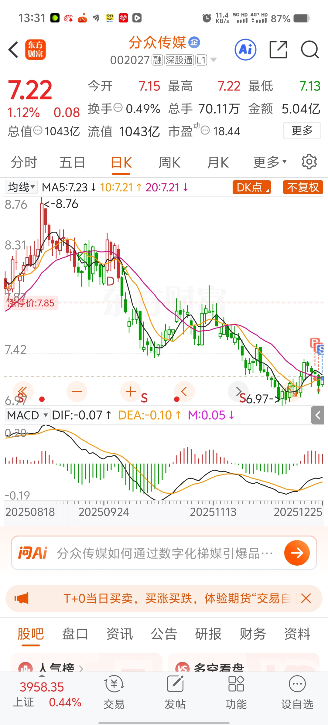Open the MACD indicator dropdown
Viewport: 328px width, 725px height.
coord(27,415)
